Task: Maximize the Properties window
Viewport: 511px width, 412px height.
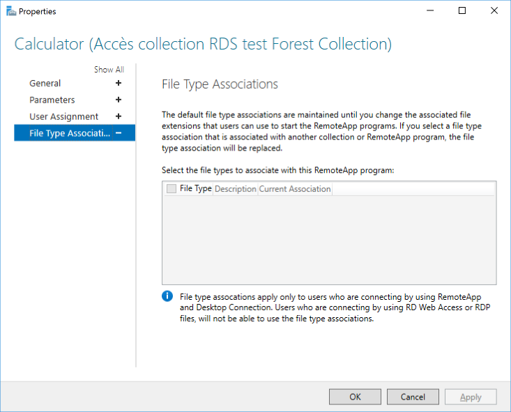Action: (462, 11)
